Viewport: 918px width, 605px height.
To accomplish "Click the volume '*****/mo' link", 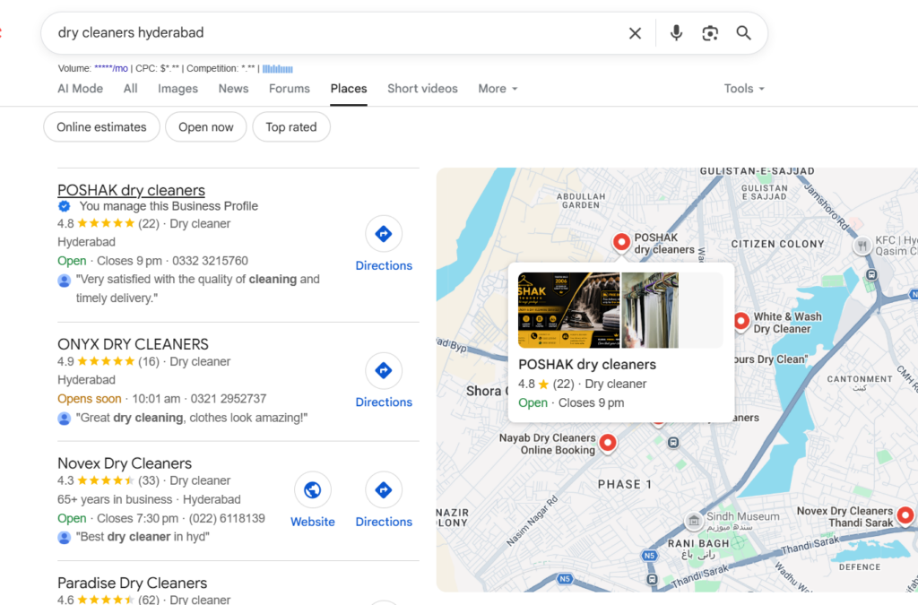I will tap(111, 68).
